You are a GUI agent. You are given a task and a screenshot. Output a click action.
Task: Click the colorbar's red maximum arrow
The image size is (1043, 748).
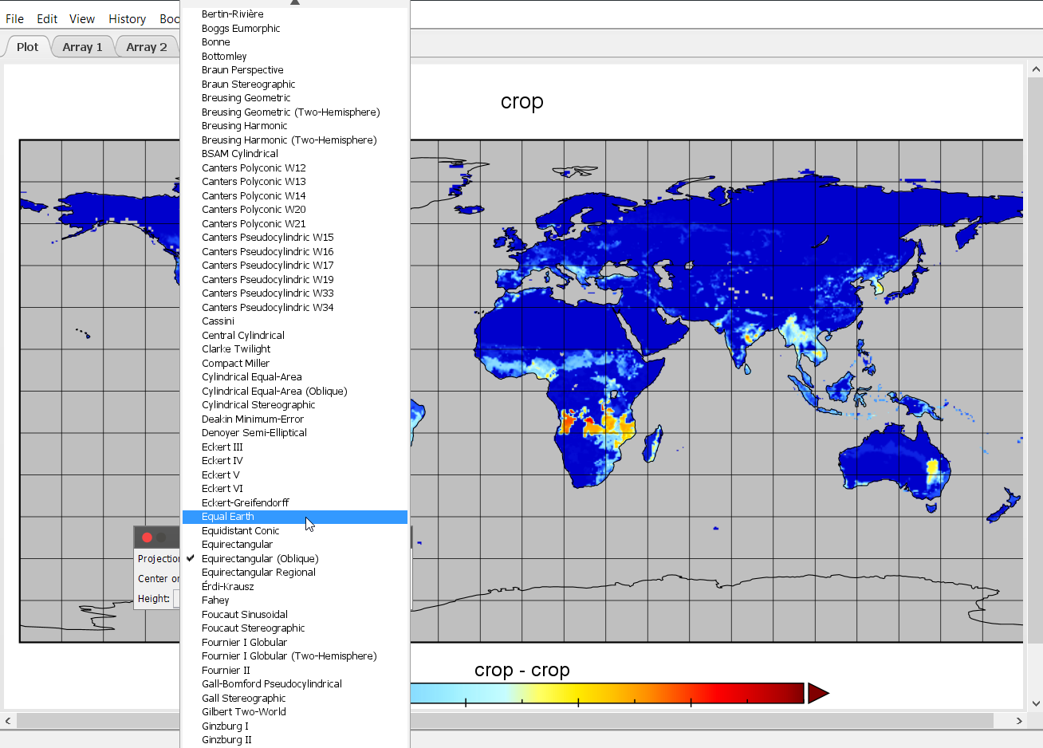tap(819, 693)
